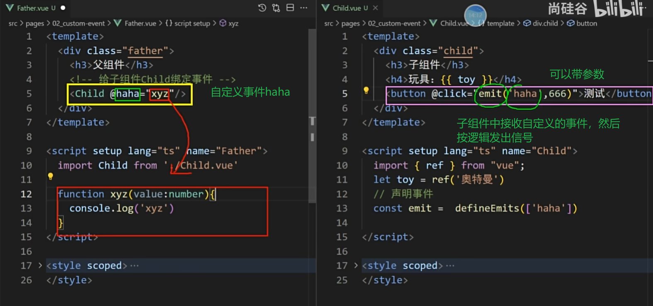Image resolution: width=653 pixels, height=306 pixels.
Task: Close the Child.vue tab
Action: [x=375, y=8]
